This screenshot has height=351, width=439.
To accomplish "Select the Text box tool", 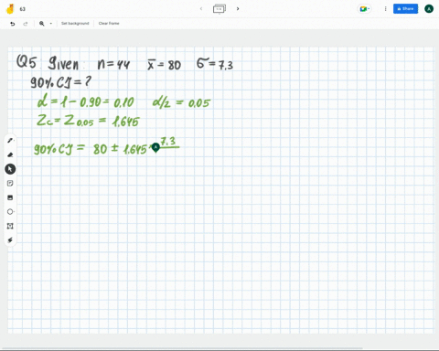I will (10, 226).
